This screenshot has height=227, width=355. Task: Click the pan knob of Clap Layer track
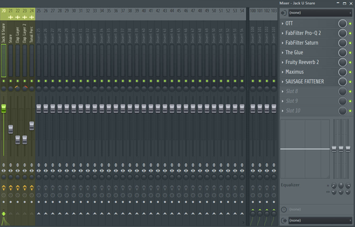coord(18,89)
